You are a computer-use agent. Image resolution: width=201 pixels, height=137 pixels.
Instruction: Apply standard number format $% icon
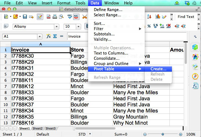[x=156, y=26]
